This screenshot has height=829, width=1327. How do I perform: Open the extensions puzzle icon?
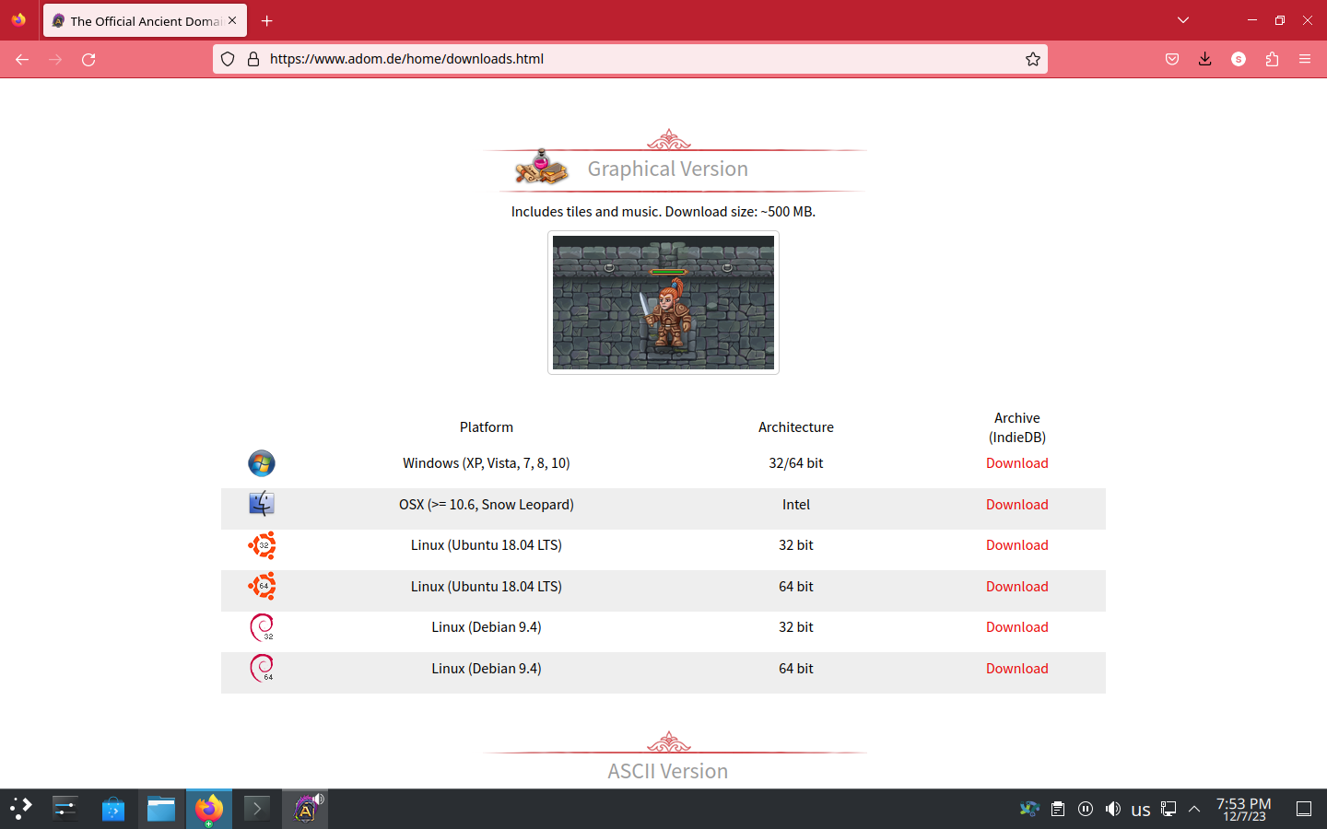[x=1272, y=59]
